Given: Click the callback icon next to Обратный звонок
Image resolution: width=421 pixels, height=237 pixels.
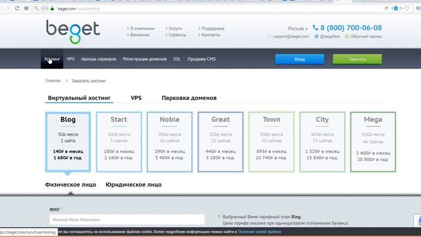Looking at the screenshot, I should click(x=347, y=36).
